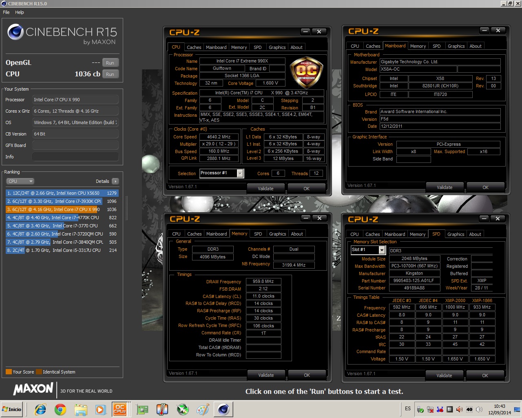
Task: Switch to OC CPU-Z taskbar icon
Action: click(120, 409)
